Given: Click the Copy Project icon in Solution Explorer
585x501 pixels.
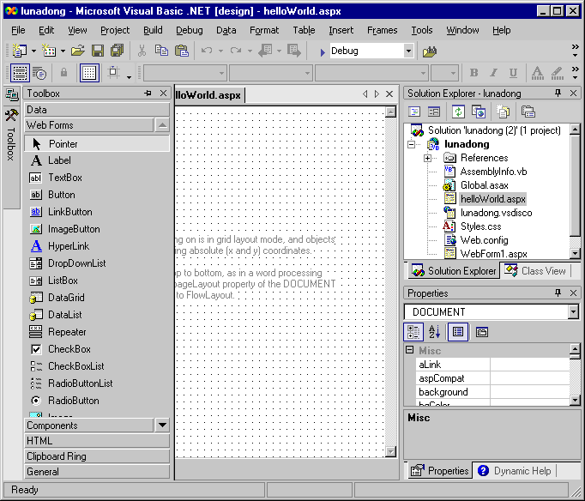Looking at the screenshot, I should (x=479, y=112).
